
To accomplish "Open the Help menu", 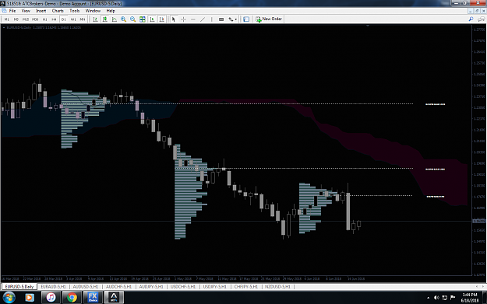I will [111, 11].
